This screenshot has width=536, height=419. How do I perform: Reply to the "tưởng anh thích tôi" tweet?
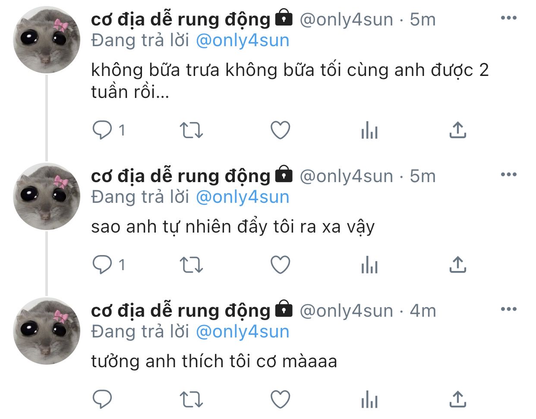point(102,399)
